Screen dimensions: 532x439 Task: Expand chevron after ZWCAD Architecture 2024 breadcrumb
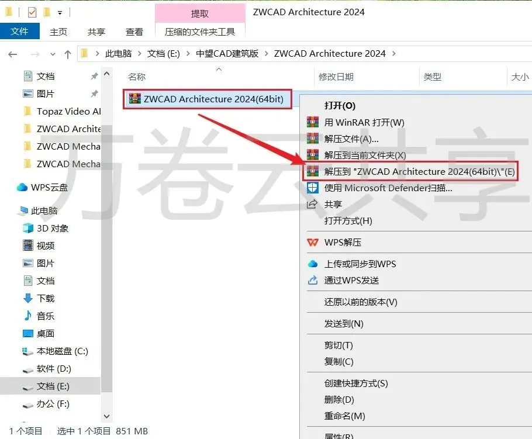pos(394,54)
